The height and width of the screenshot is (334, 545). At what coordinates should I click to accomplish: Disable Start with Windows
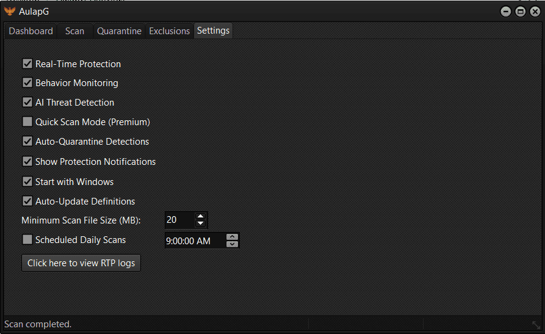[27, 181]
